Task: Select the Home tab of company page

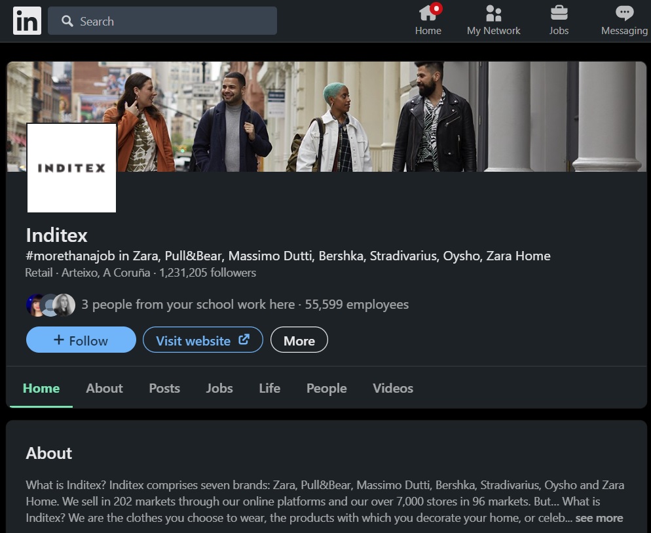Action: point(41,388)
